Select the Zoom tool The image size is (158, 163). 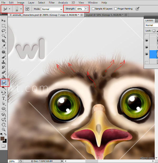tap(3, 129)
